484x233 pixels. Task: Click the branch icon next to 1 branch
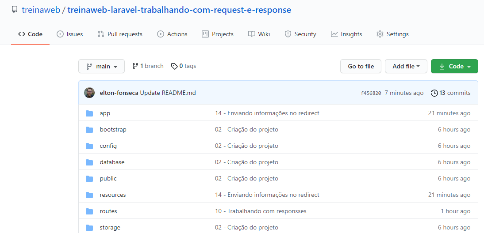[135, 66]
